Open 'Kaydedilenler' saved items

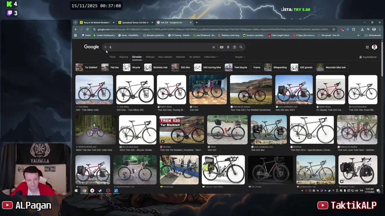click(x=368, y=57)
